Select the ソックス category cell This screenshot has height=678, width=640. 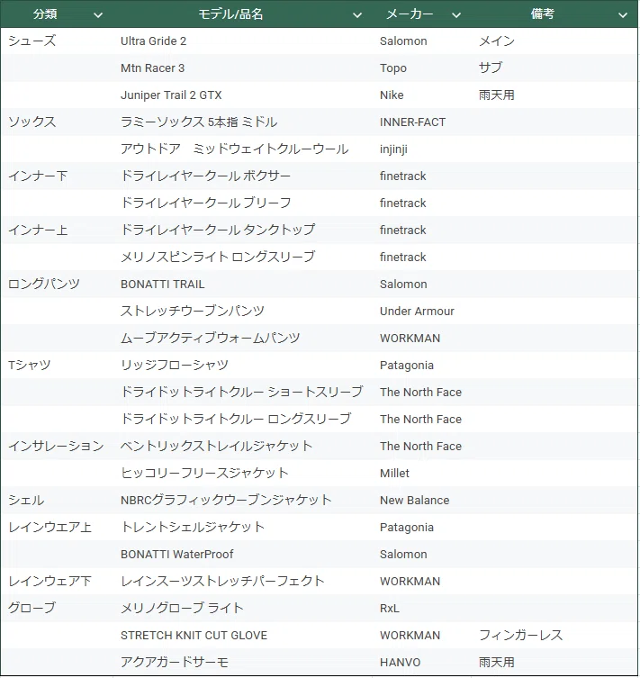[x=32, y=122]
